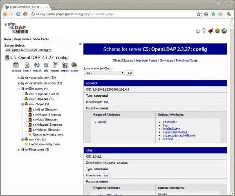The width and height of the screenshot is (235, 196).
Task: Go to the browser home icon
Action: pos(25,14)
